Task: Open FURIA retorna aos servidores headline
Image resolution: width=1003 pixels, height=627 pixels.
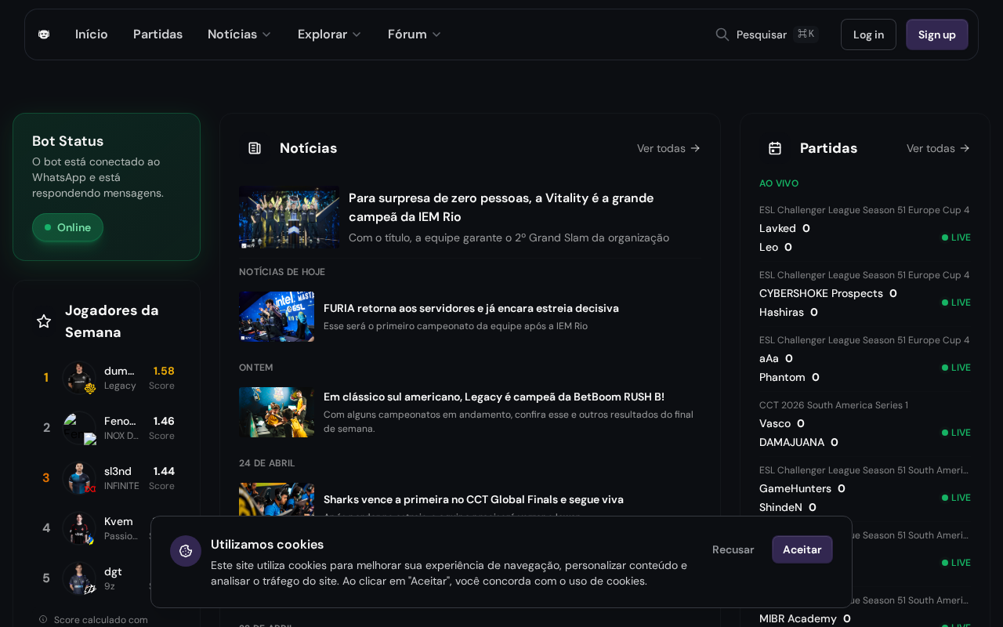Action: (471, 308)
